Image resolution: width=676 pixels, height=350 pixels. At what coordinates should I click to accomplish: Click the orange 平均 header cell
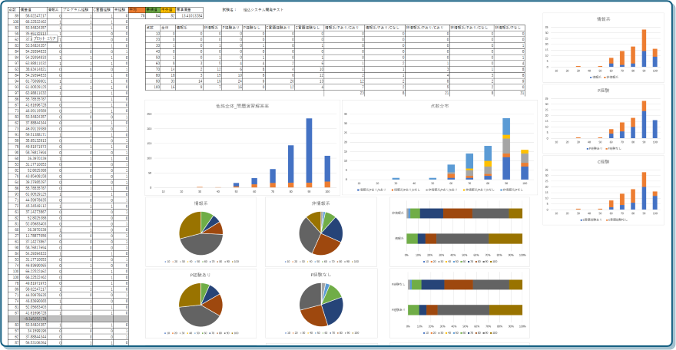134,9
